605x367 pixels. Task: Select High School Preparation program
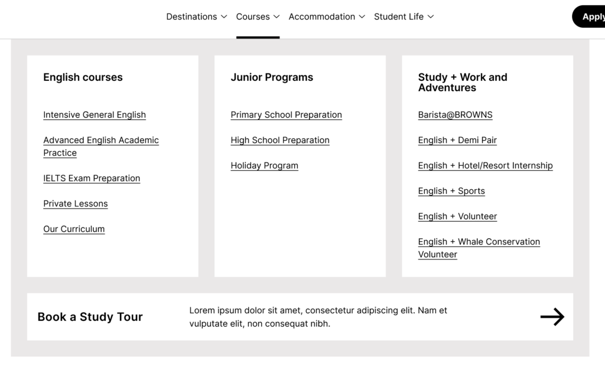point(280,140)
